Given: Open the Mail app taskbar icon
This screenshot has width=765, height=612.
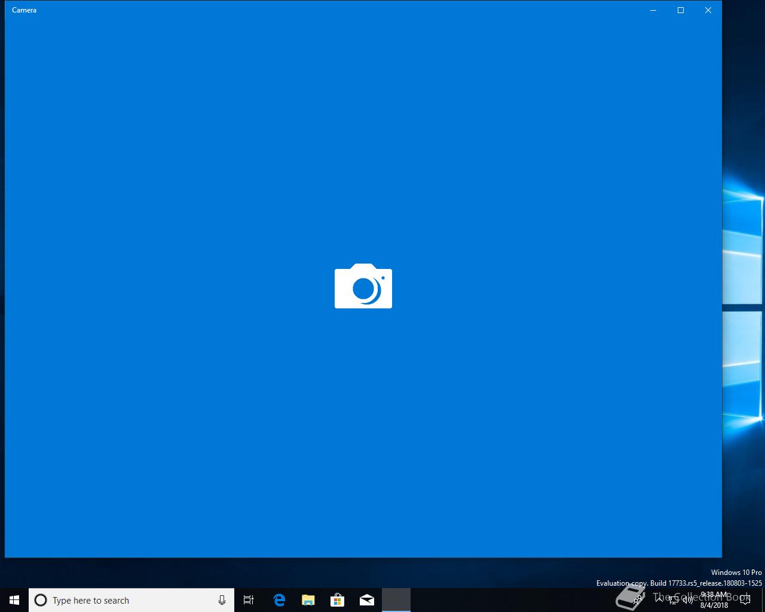Looking at the screenshot, I should point(367,600).
